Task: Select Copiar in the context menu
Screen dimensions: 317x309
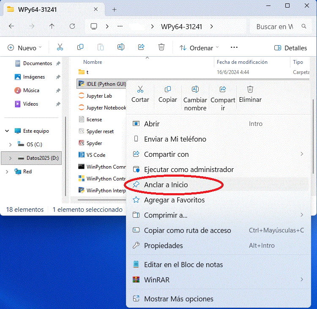Action: pyautogui.click(x=168, y=94)
